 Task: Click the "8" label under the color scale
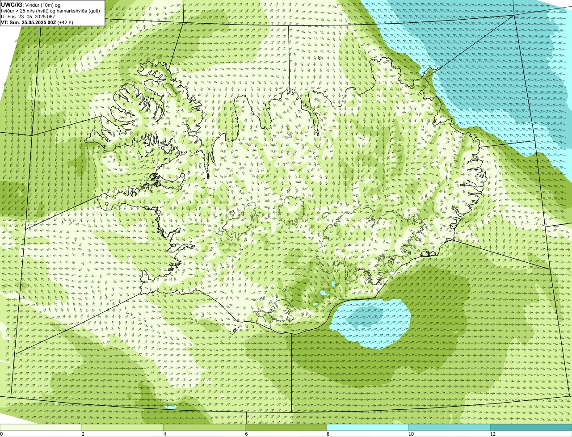[x=328, y=434]
